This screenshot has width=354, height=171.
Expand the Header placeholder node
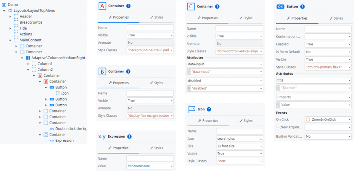click(x=10, y=17)
